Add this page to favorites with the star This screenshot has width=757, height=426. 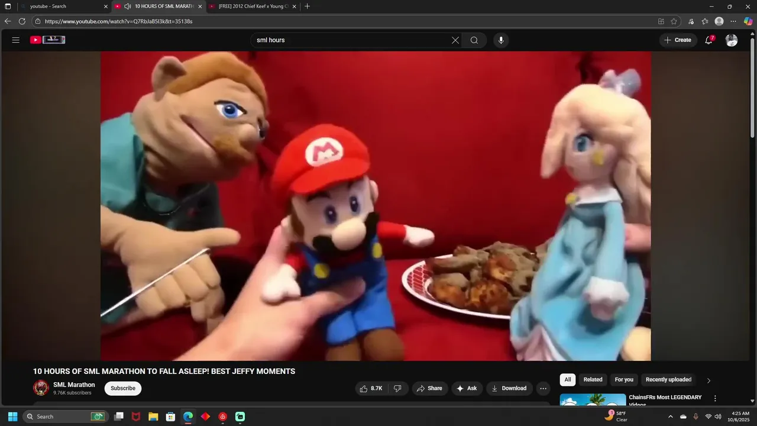click(x=674, y=21)
